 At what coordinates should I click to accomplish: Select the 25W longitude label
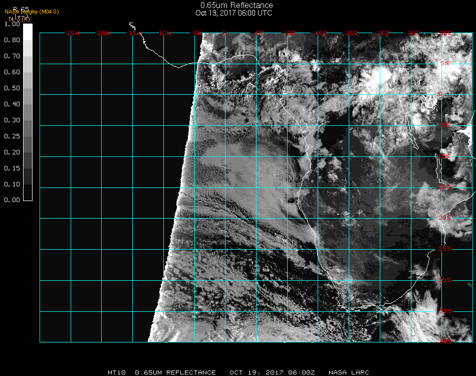tap(73, 33)
